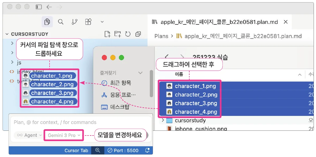Refresh the explorer file list

point(128,34)
